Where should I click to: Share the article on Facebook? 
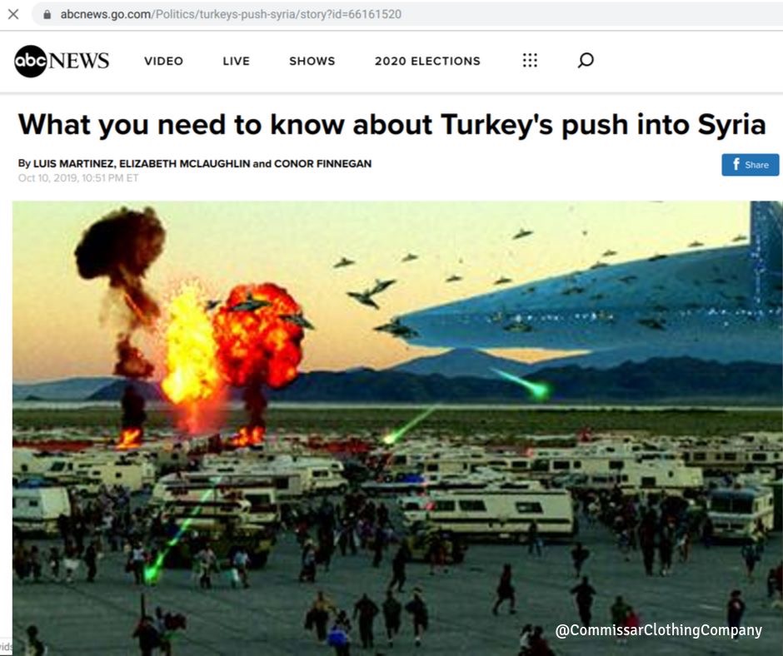(750, 165)
